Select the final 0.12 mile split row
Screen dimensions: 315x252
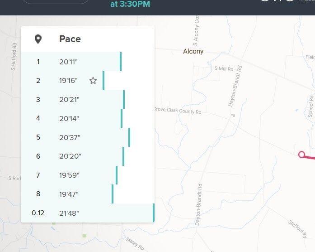(x=88, y=213)
